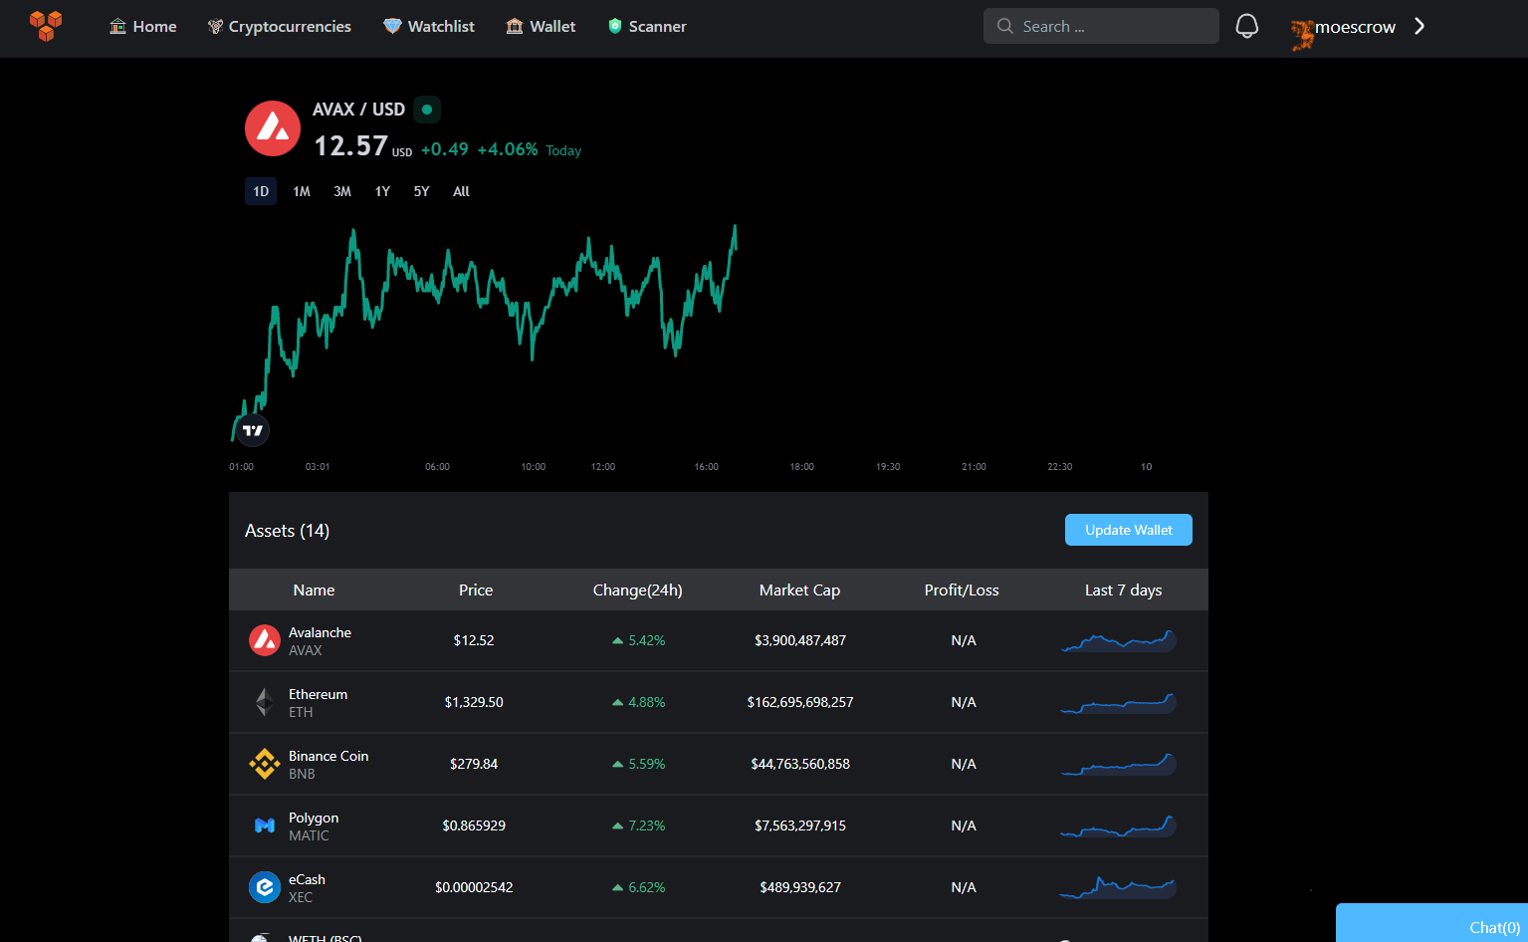
Task: Click the Assets (14) heading
Action: pyautogui.click(x=287, y=531)
